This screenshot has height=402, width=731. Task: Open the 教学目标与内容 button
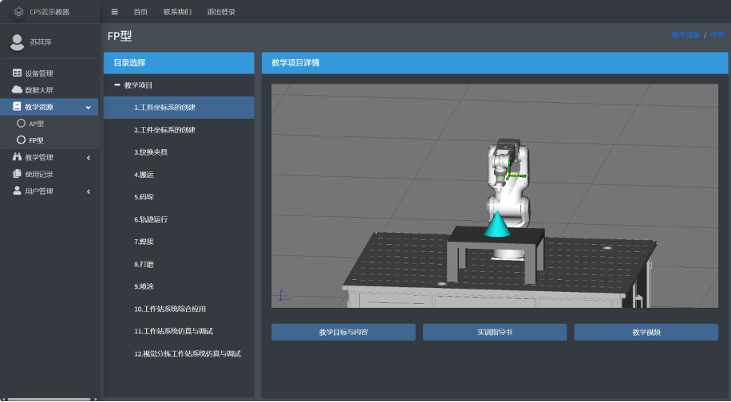[343, 332]
